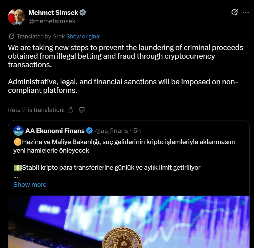Open the Mehmet Simsek display name link
Viewport: 256px width, 248px height.
[x=53, y=13]
